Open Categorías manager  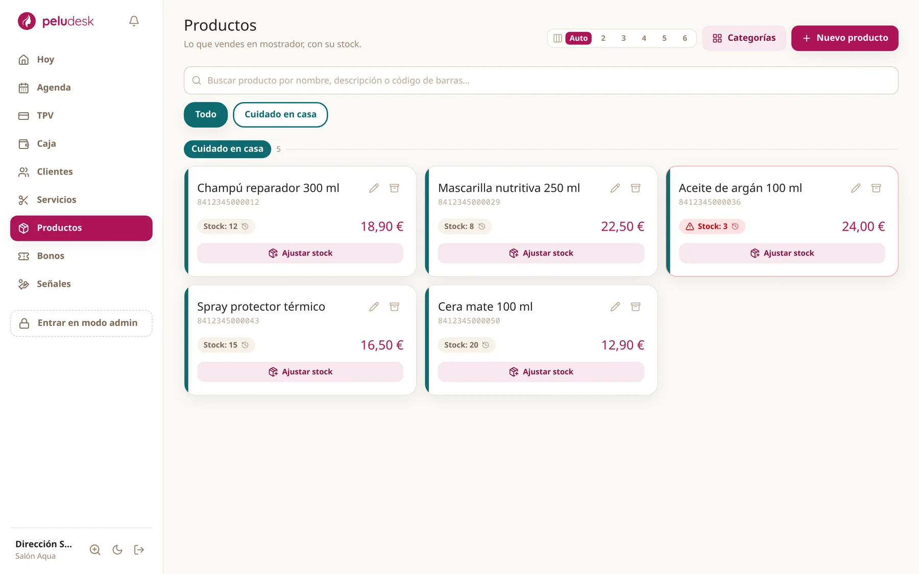(744, 38)
